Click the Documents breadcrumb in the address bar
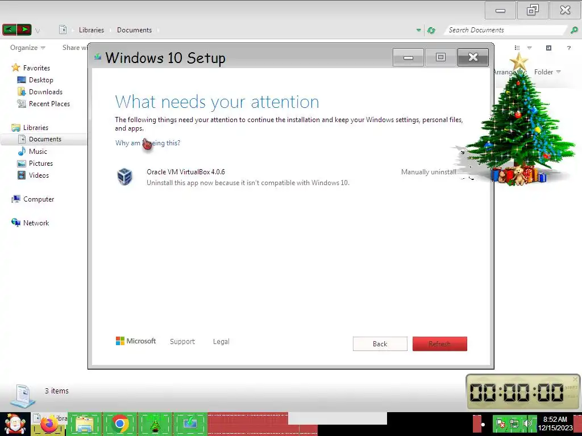 (x=134, y=30)
